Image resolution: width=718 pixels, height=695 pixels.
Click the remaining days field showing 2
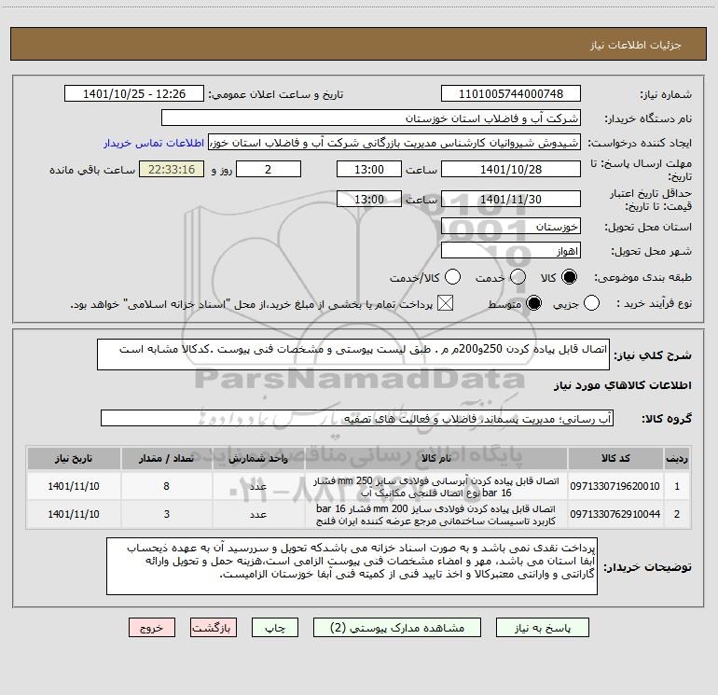269,169
